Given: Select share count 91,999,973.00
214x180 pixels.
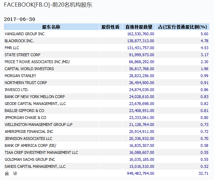Looking at the screenshot, I should pos(141,55).
